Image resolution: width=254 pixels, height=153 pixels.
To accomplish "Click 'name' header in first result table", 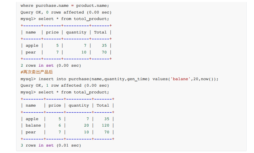I will [x=31, y=32].
